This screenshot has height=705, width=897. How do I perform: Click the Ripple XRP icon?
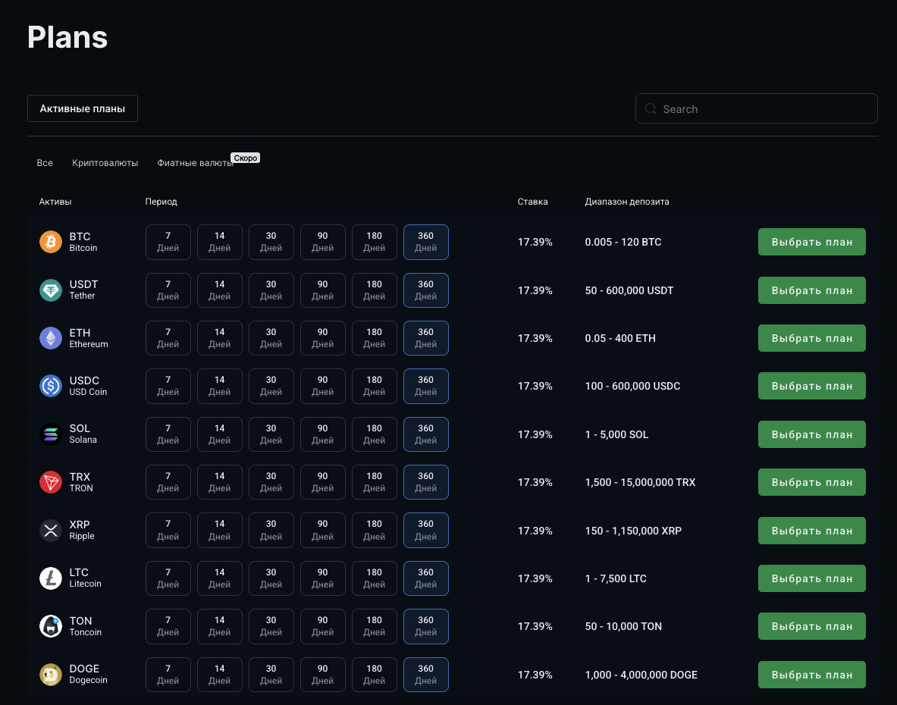(50, 530)
